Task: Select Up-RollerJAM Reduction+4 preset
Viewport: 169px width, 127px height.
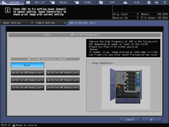Action: click(63, 80)
